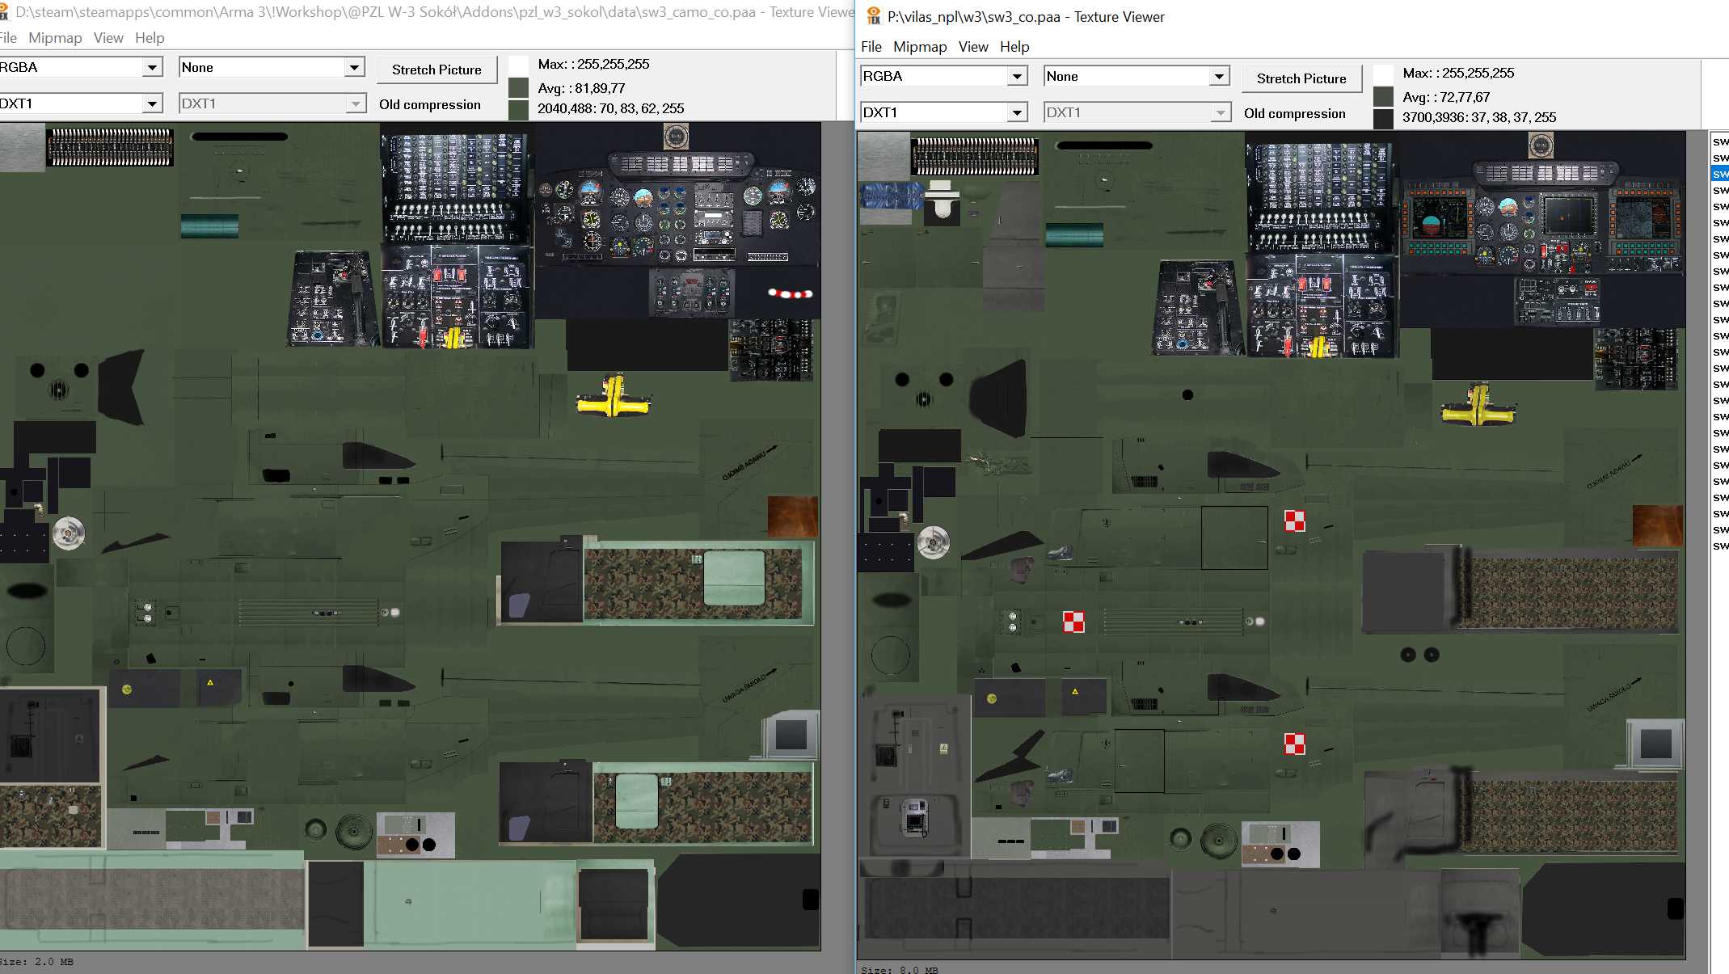Click Avg: 72,77,67 value in right viewer
1729x974 pixels.
tap(1447, 97)
